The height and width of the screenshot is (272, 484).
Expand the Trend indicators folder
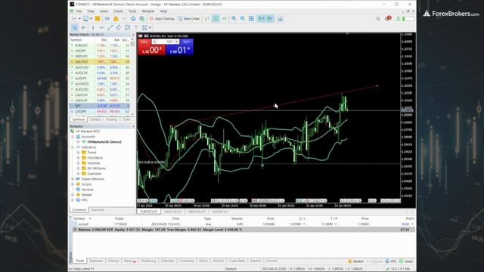tap(79, 153)
